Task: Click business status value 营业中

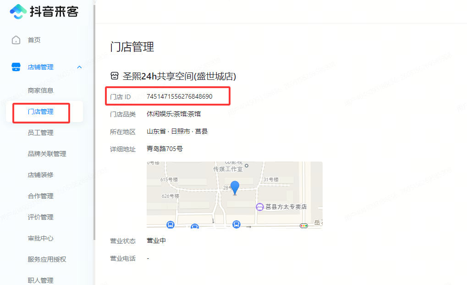Action: click(156, 240)
